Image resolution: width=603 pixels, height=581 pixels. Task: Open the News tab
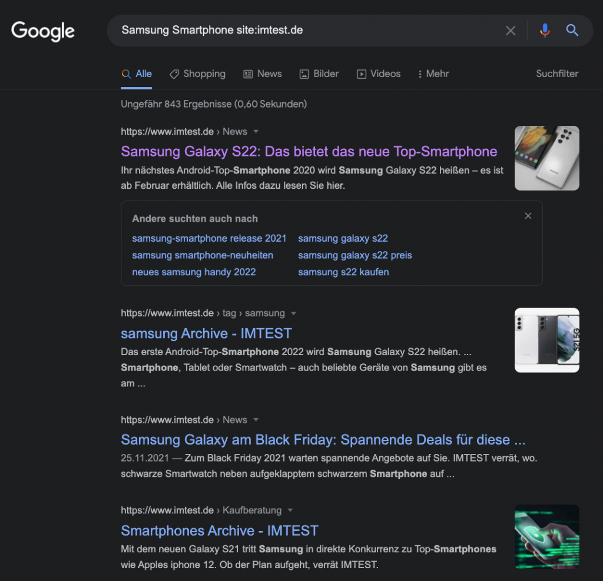(x=263, y=74)
